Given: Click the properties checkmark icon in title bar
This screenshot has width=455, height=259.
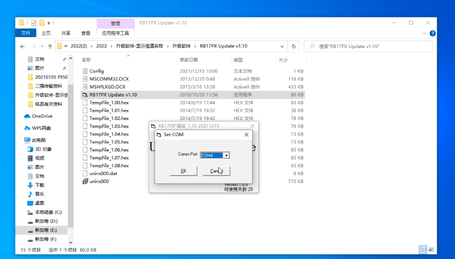Looking at the screenshot, I should point(34,22).
